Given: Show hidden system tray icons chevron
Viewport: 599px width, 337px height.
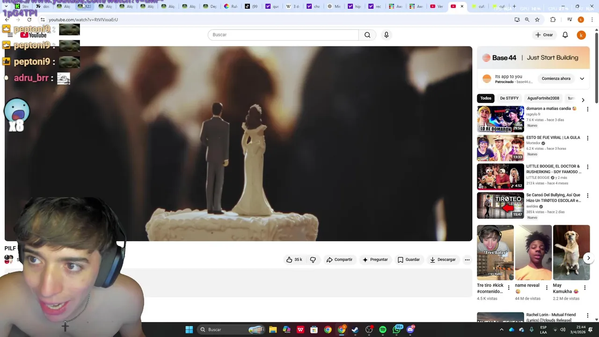Looking at the screenshot, I should [501, 330].
